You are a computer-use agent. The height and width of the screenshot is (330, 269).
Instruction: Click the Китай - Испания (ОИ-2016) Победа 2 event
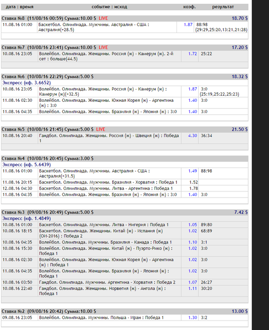(101, 233)
